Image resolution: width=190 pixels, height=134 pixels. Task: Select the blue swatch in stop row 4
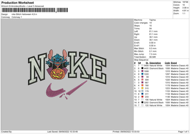click(142, 74)
